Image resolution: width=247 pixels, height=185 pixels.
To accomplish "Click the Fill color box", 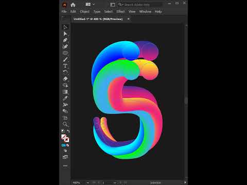I will (x=64, y=137).
